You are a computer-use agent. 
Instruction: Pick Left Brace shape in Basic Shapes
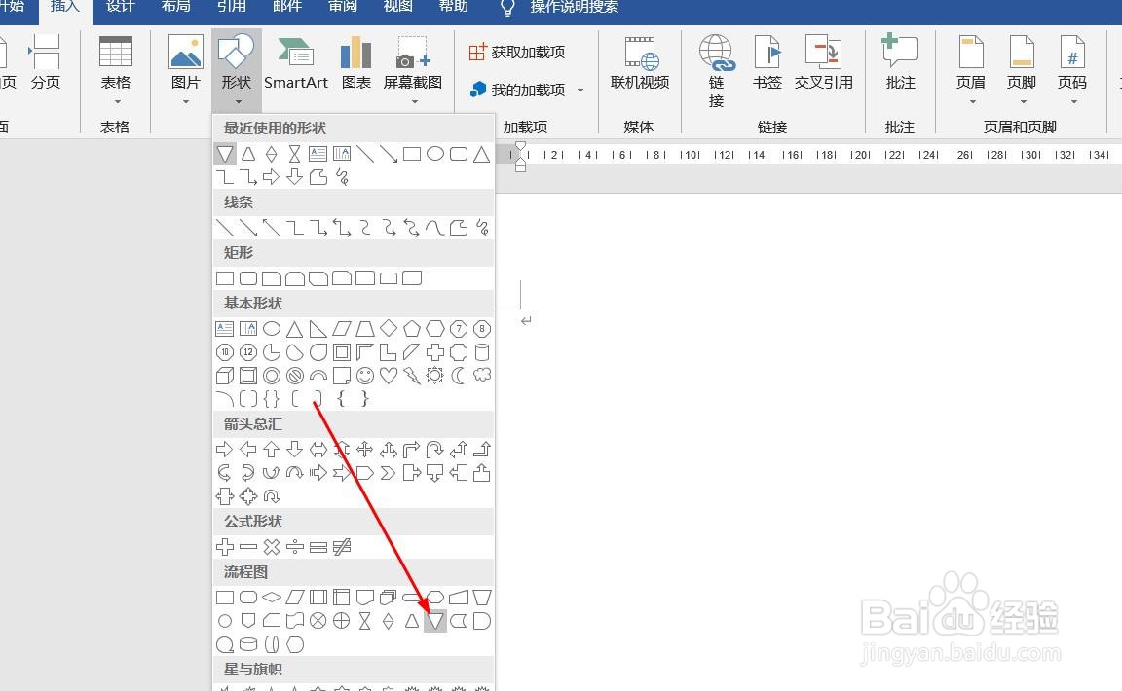[x=341, y=398]
